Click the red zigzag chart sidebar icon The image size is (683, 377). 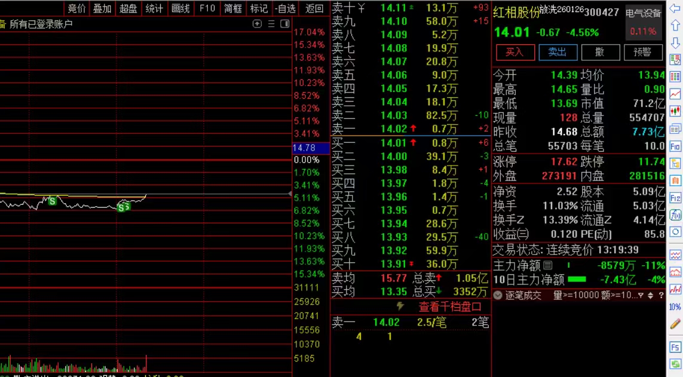[675, 289]
